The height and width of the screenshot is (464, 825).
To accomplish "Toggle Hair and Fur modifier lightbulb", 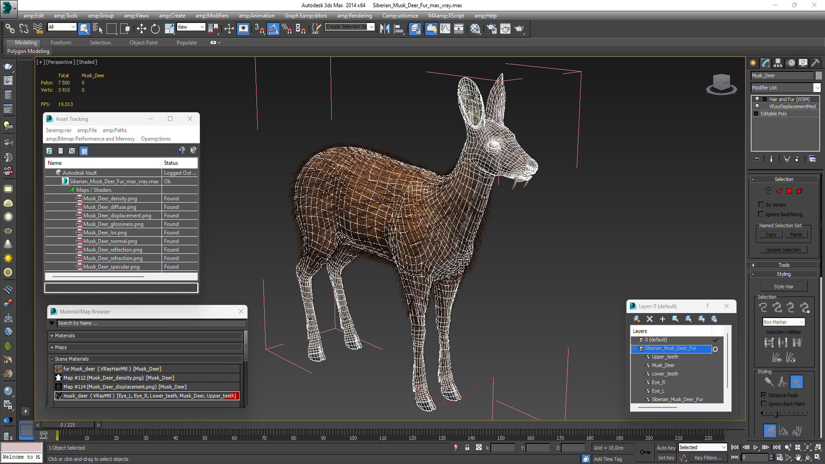I will tap(757, 99).
